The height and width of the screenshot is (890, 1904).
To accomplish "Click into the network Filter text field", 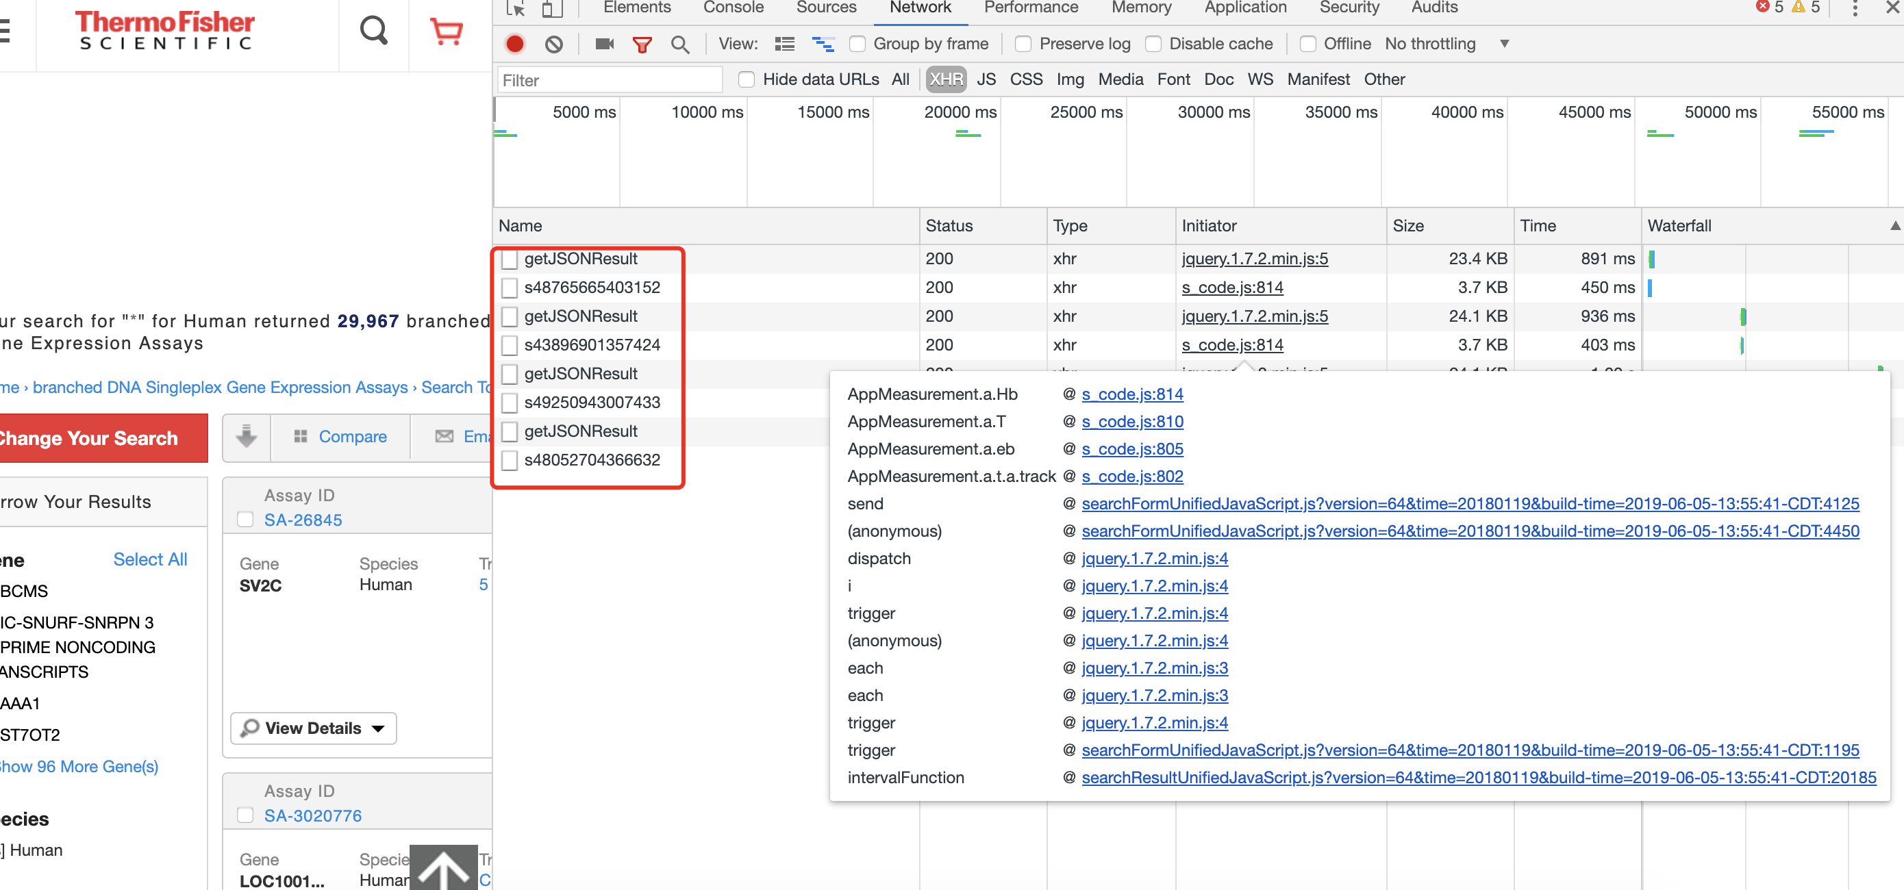I will click(609, 80).
